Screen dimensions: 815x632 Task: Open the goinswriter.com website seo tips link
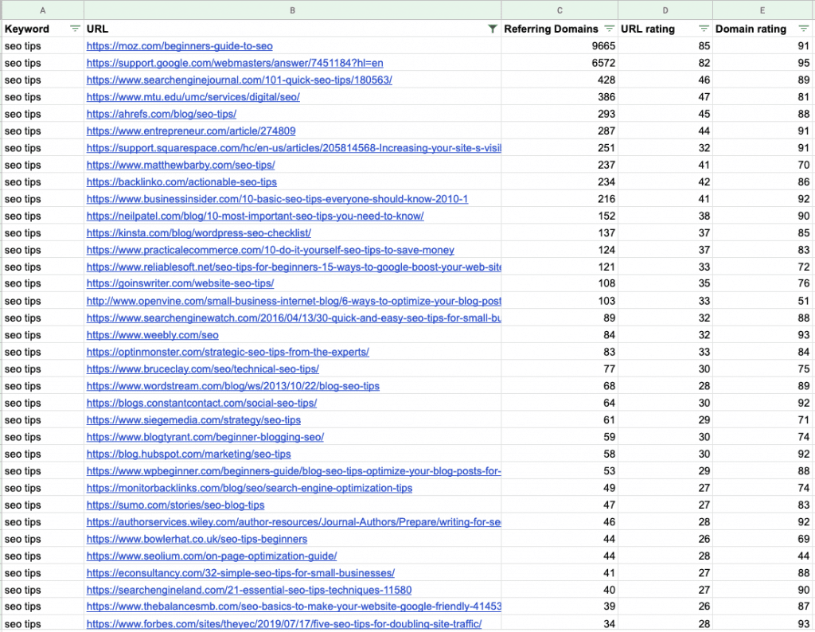[180, 283]
